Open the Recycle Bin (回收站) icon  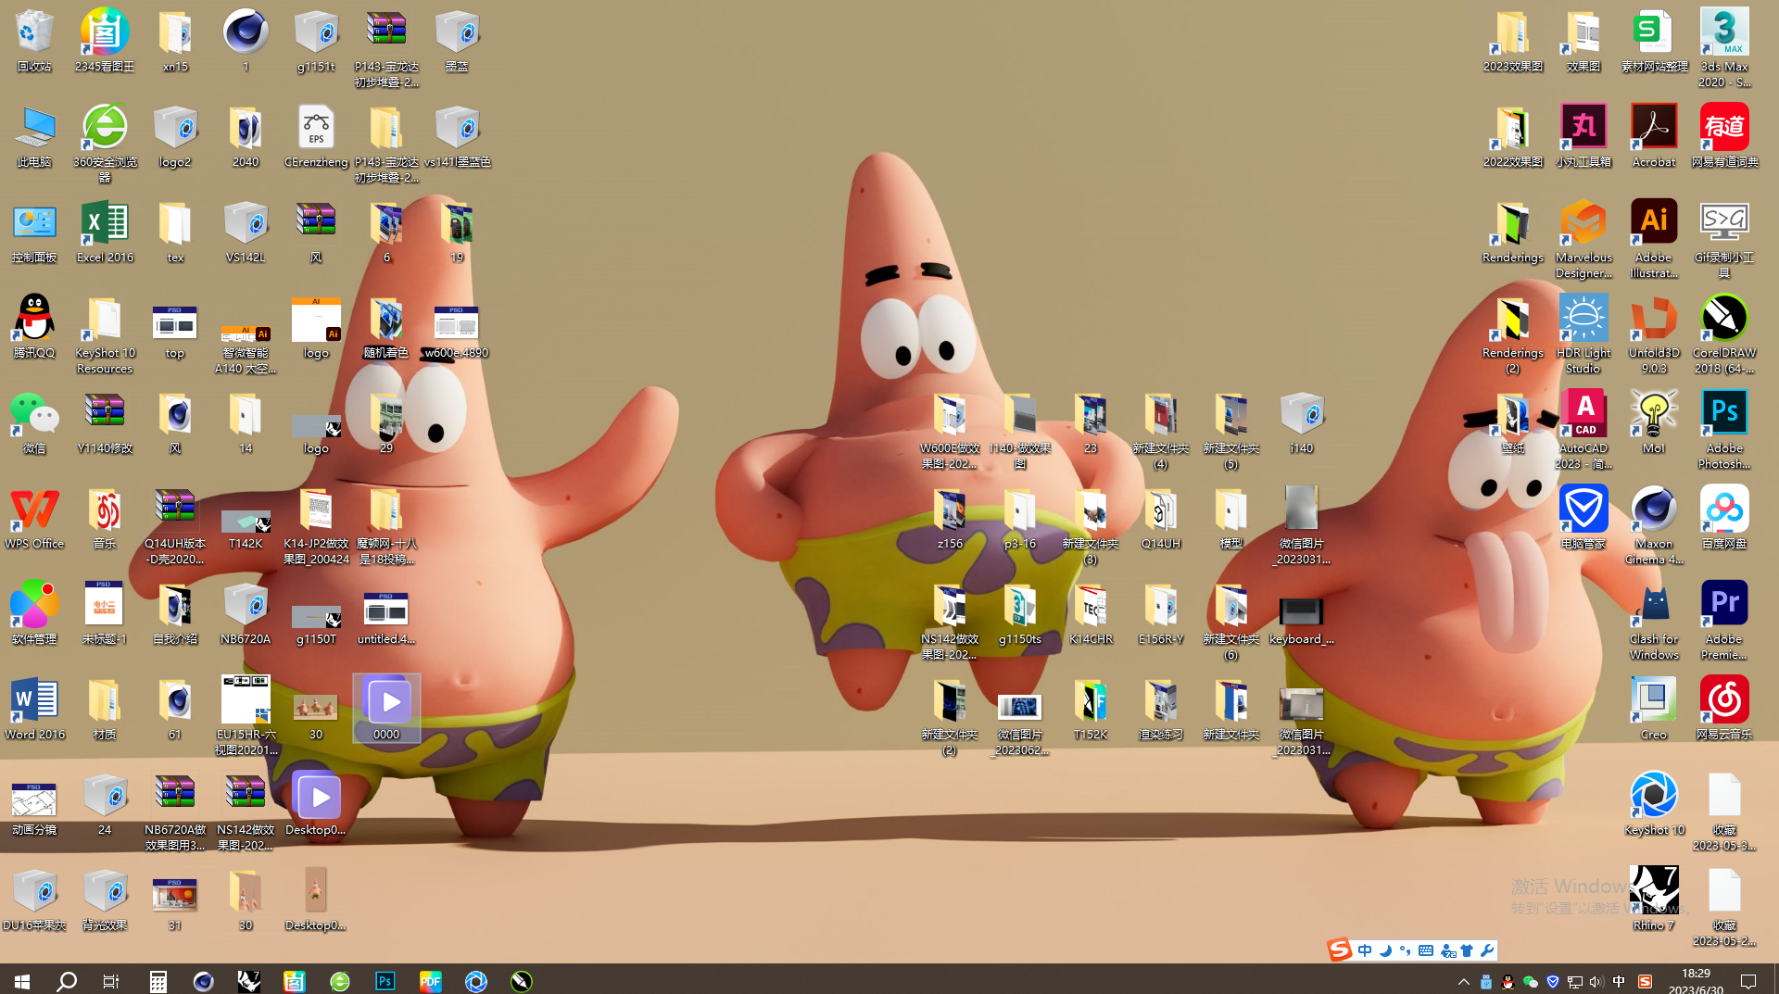pos(34,42)
